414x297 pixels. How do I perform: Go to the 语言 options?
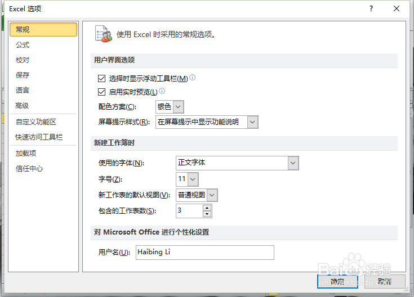click(x=23, y=90)
